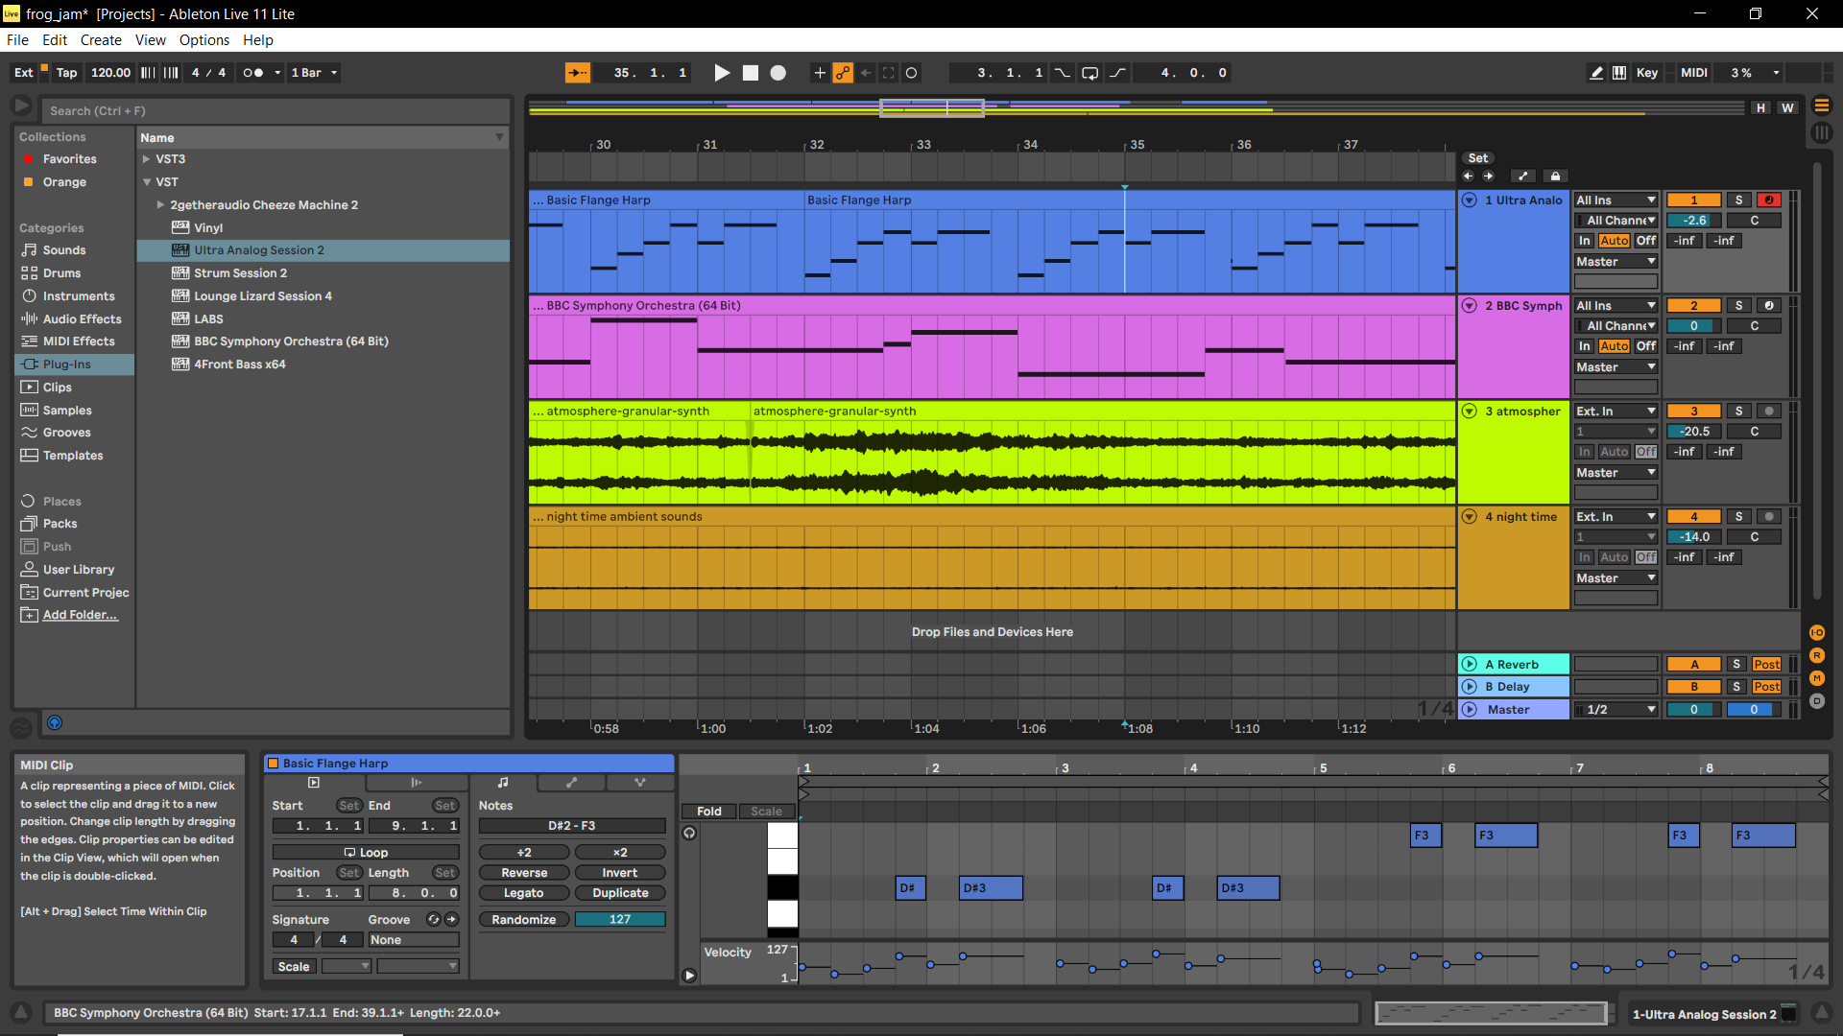
Task: Deactivate track 2 BBC Symph activator
Action: tap(1694, 306)
